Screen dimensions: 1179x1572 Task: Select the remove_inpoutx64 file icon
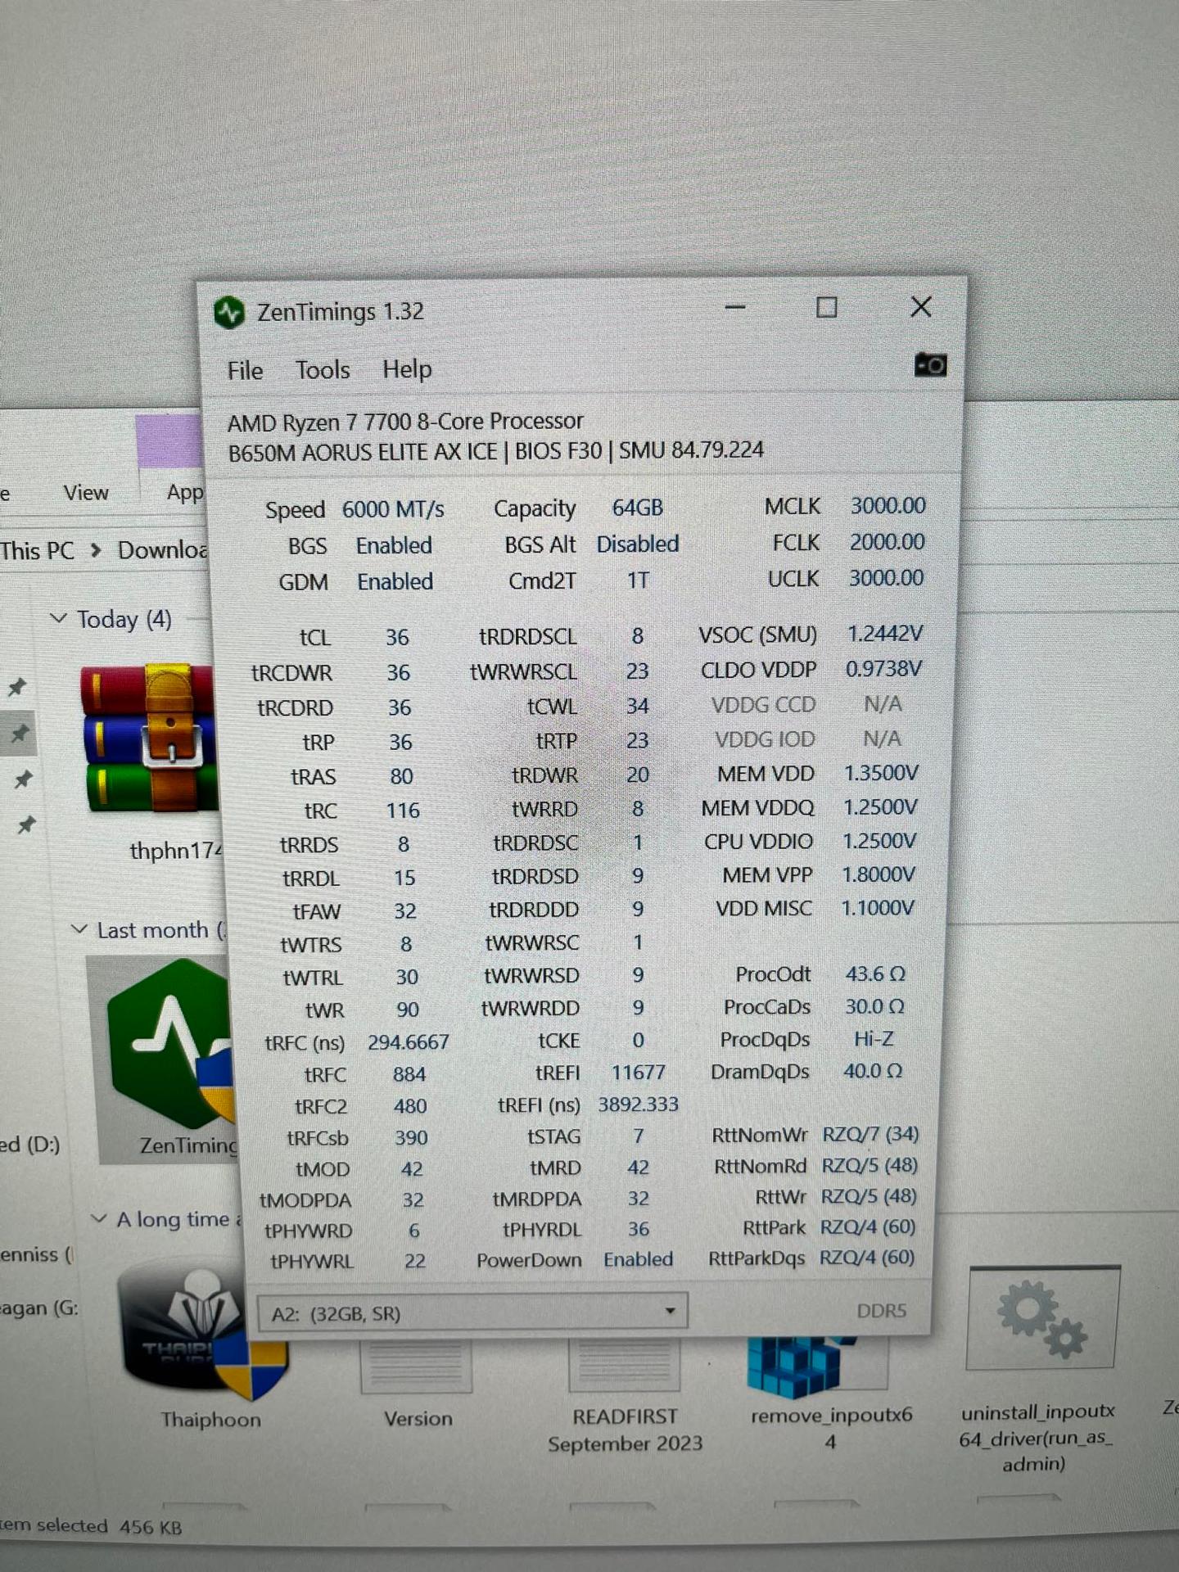tap(817, 1366)
